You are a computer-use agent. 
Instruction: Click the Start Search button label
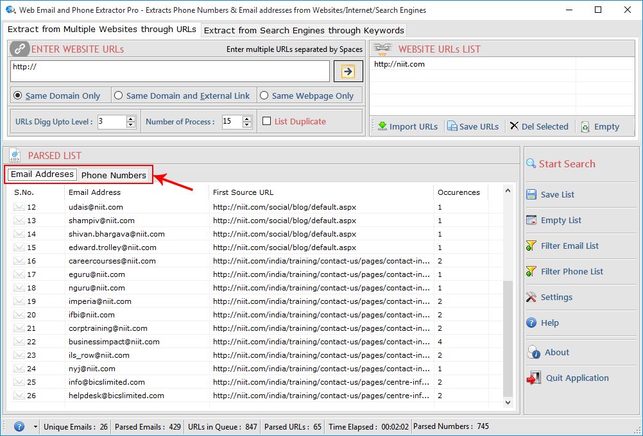click(x=567, y=163)
